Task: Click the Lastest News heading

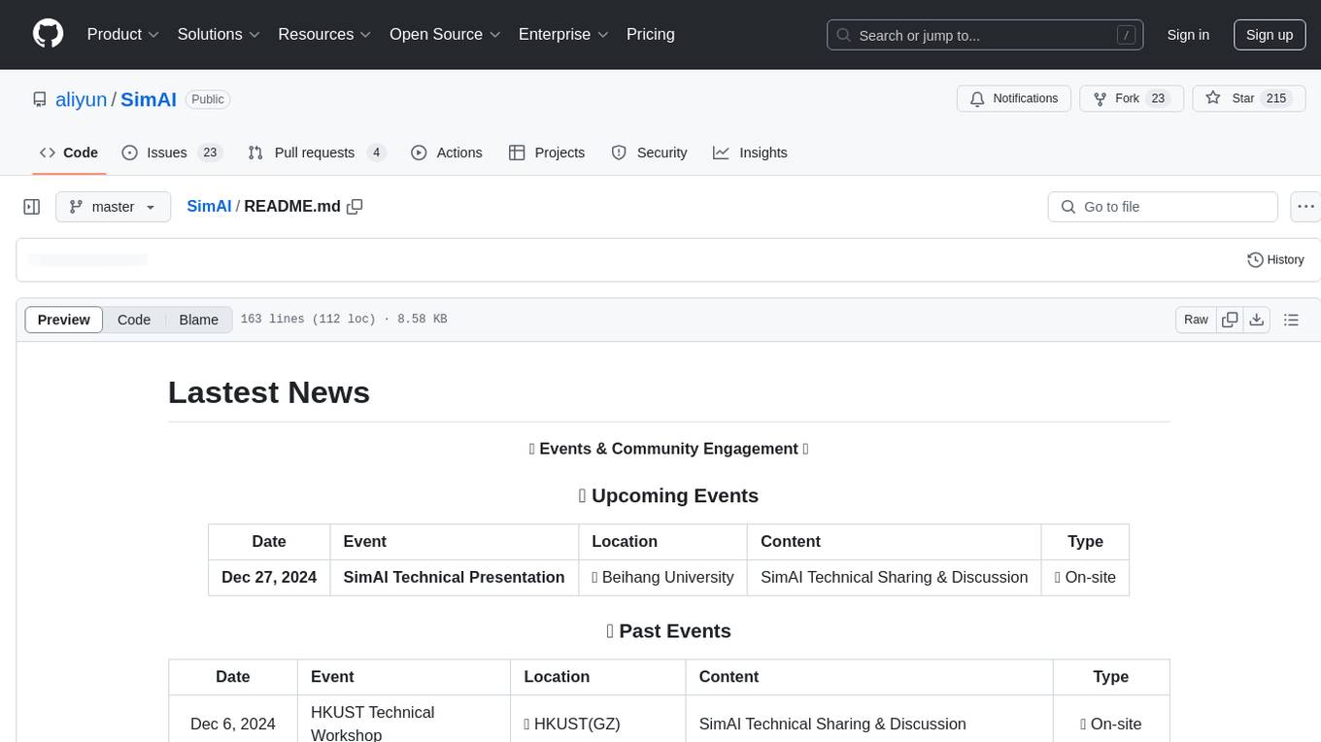Action: (x=269, y=392)
